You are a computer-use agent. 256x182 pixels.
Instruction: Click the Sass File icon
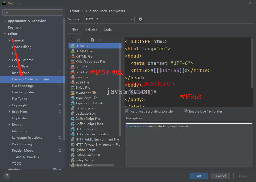(x=72, y=77)
